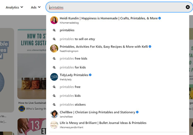Image resolution: width=193 pixels, height=135 pixels.
Task: Open Heidi Kundin profile avatar
Action: (x=54, y=20)
